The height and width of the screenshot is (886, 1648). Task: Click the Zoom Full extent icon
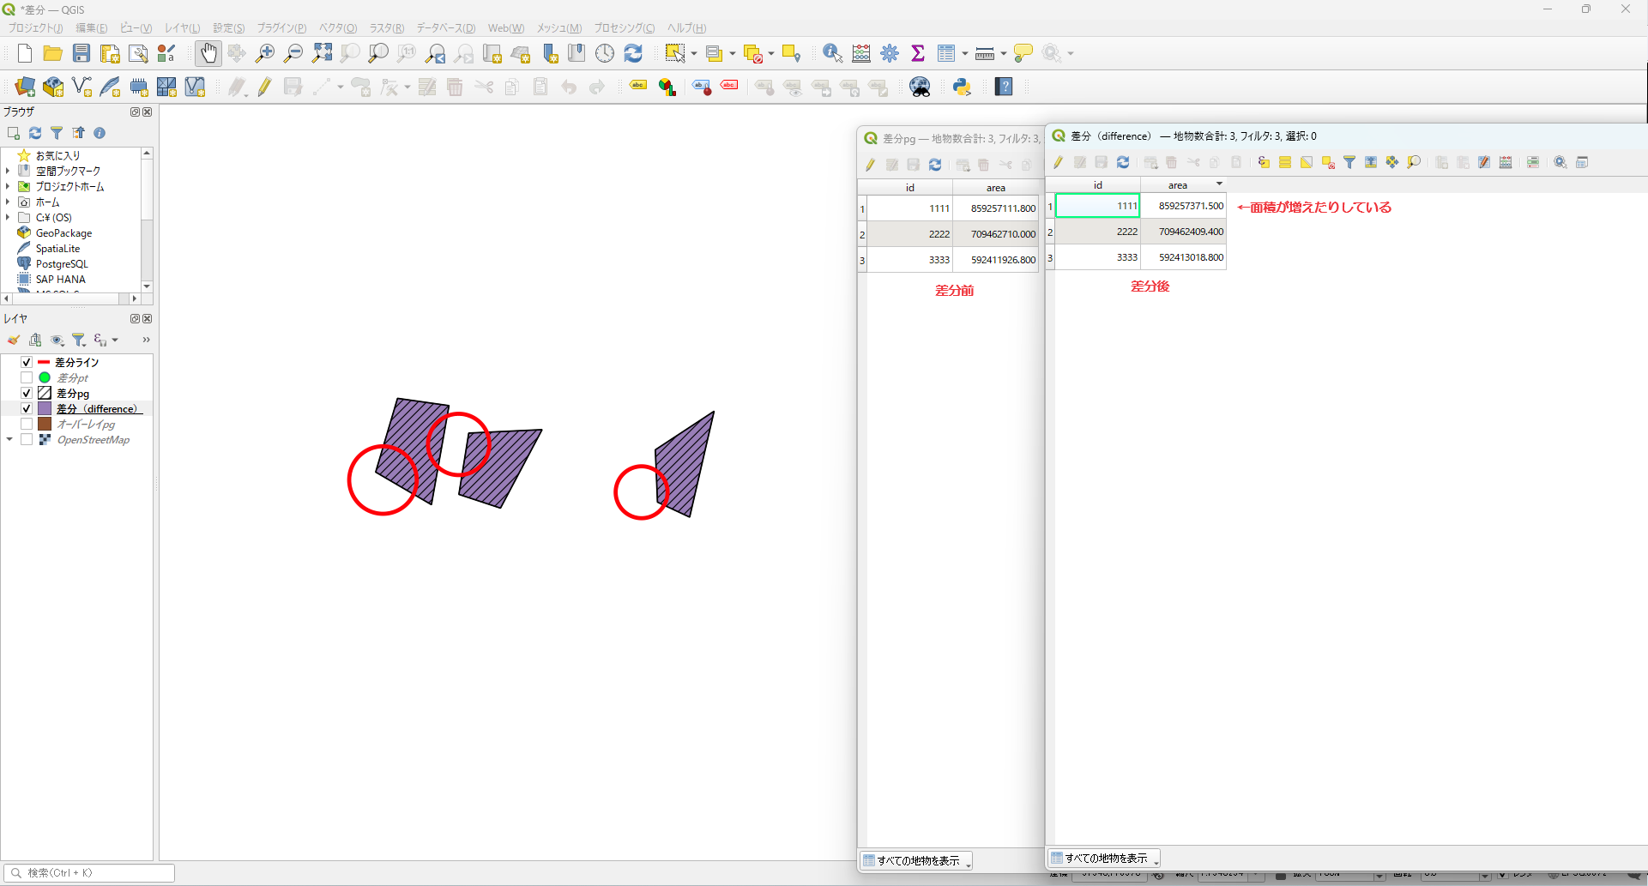click(322, 53)
